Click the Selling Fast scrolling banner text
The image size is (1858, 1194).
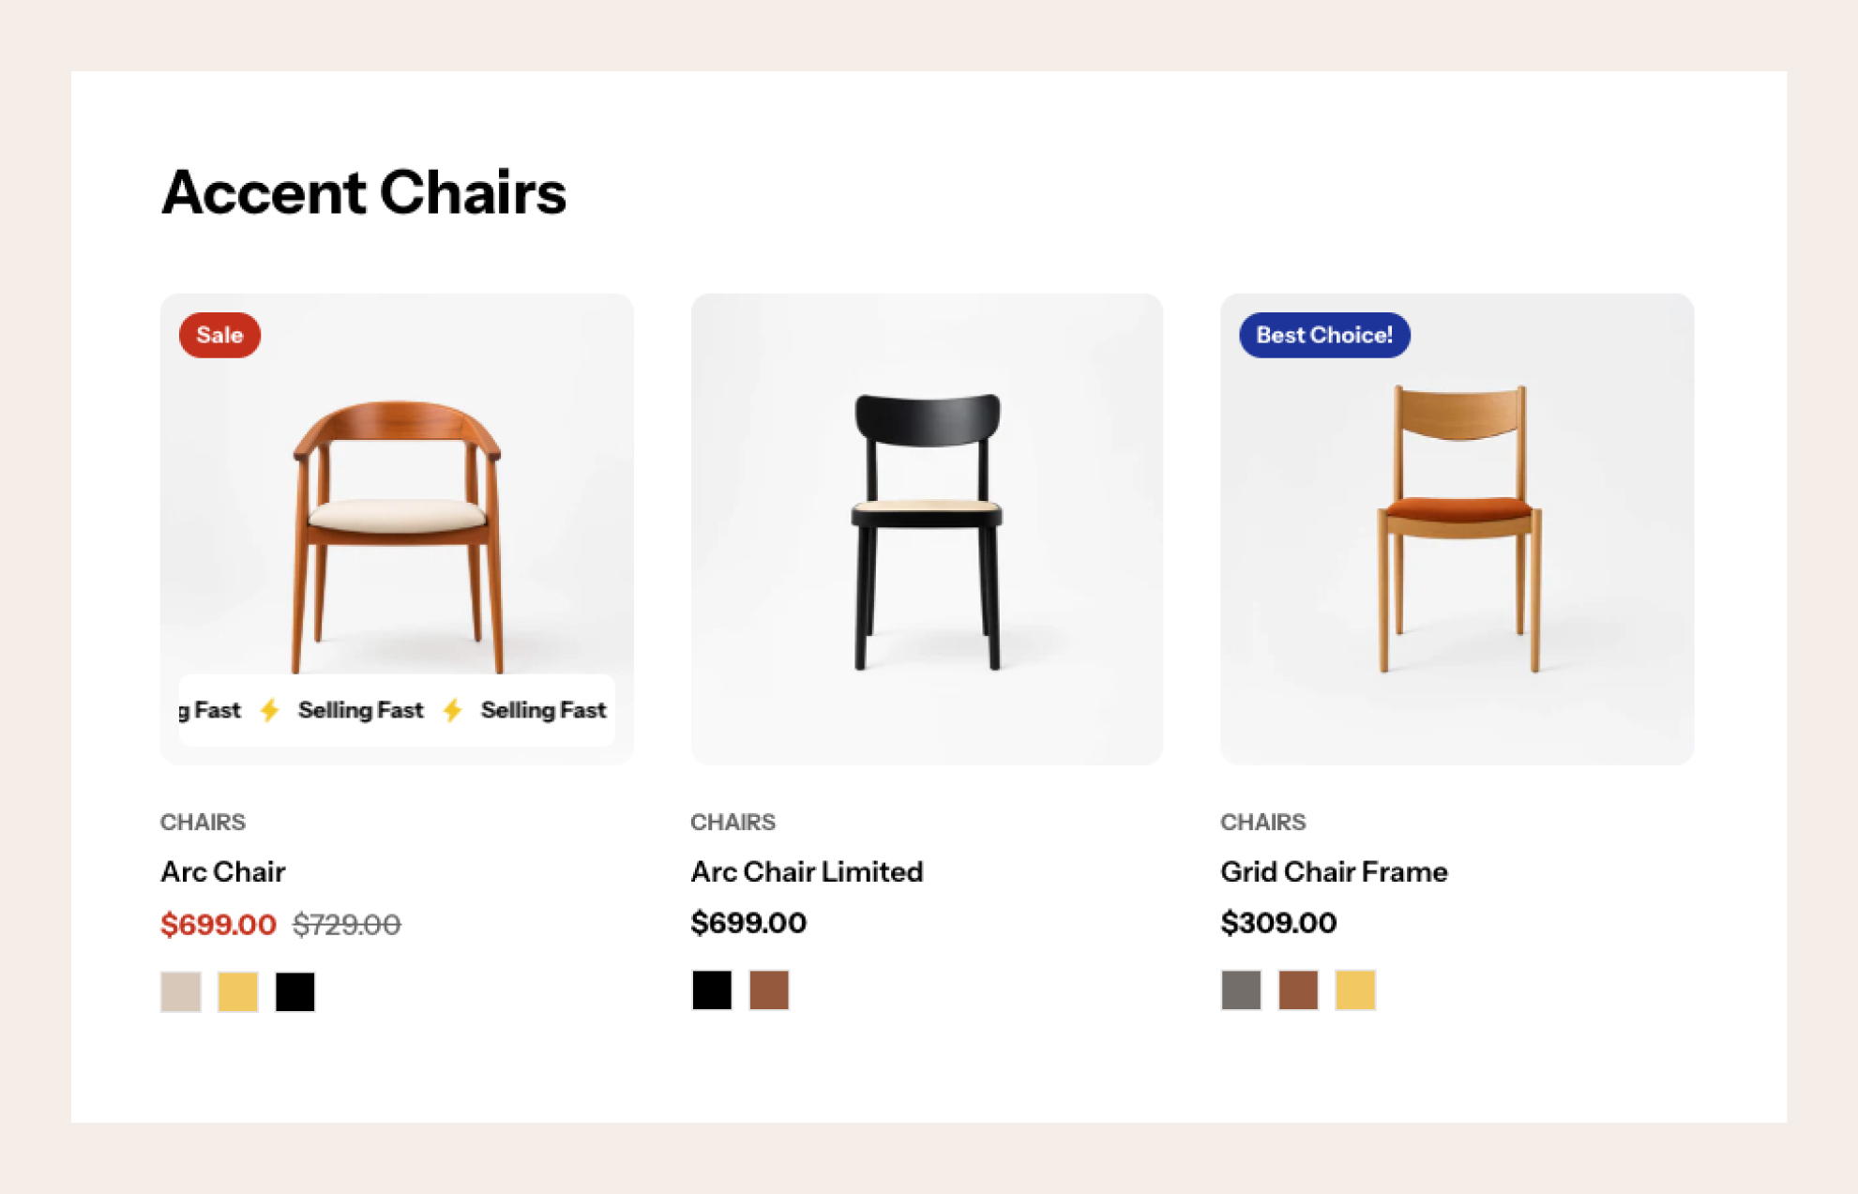point(397,710)
